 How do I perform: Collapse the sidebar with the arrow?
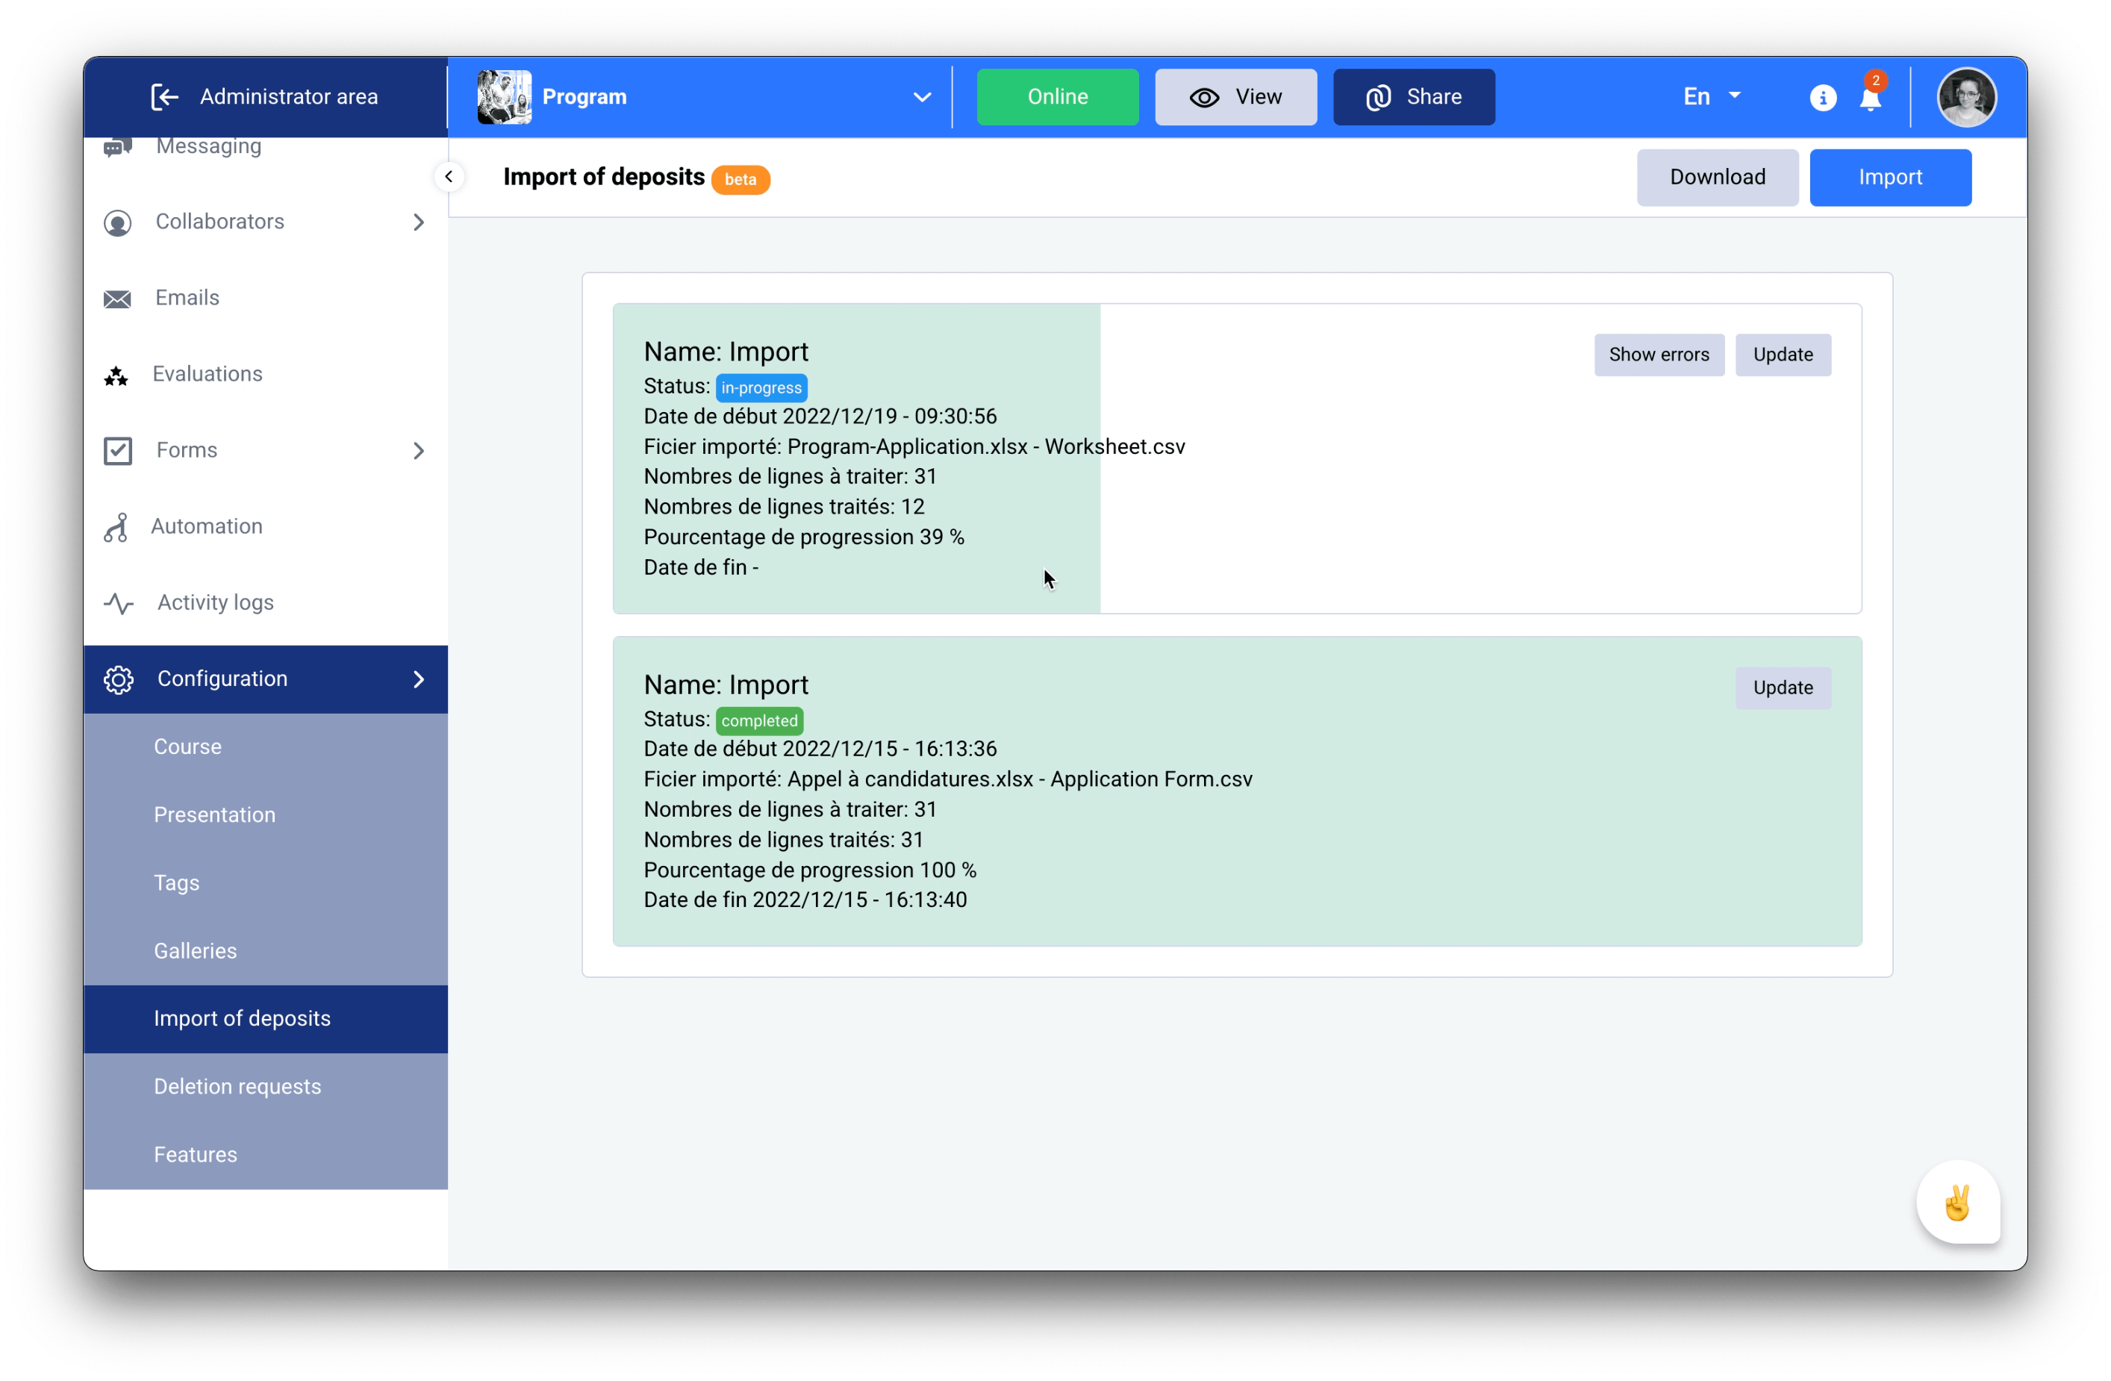click(x=449, y=176)
